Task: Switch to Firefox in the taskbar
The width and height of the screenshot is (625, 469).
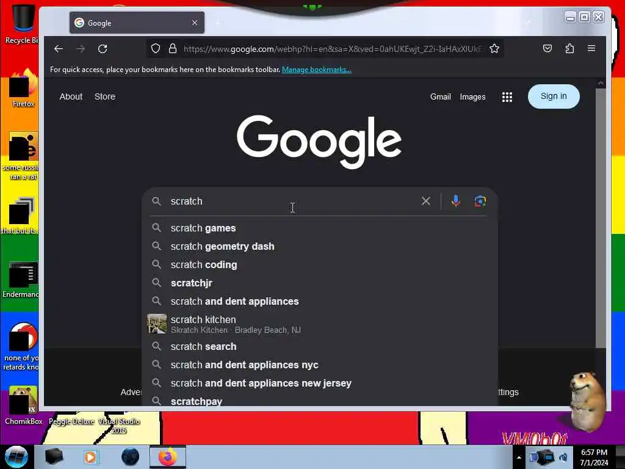Action: pos(168,457)
